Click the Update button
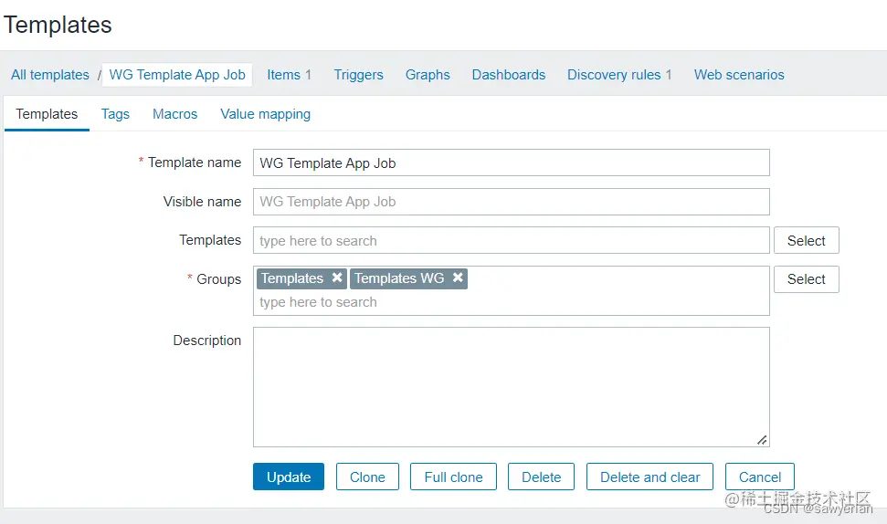Screen dimensions: 887x524 point(289,477)
